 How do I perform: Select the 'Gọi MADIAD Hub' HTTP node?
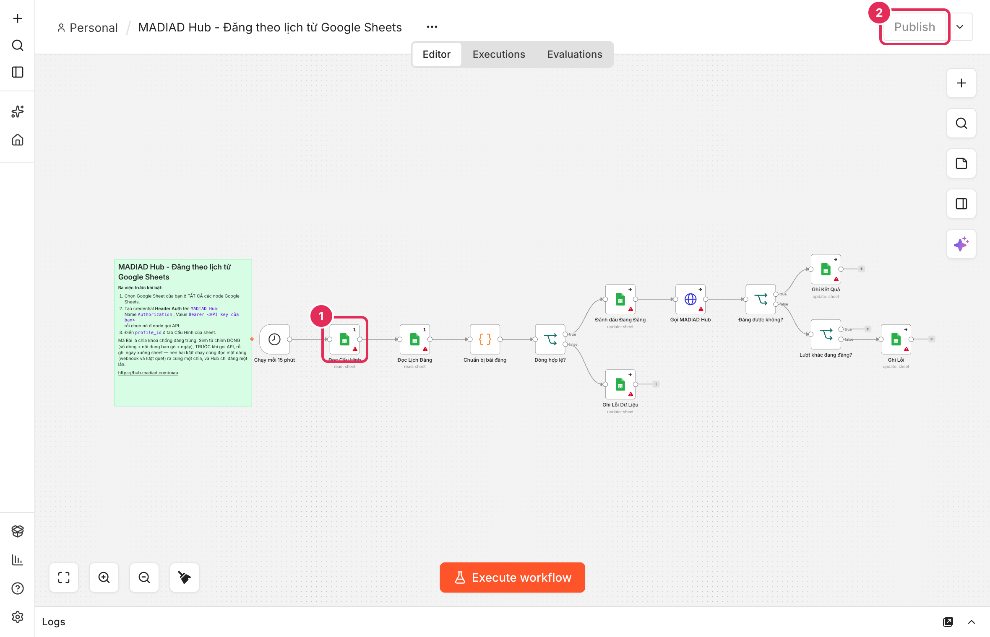[x=690, y=299]
